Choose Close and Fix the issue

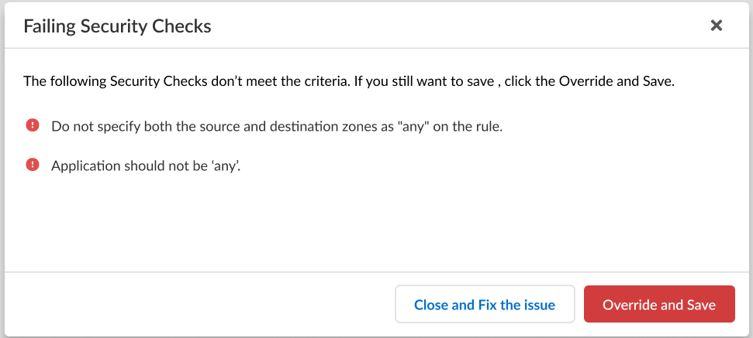click(485, 305)
